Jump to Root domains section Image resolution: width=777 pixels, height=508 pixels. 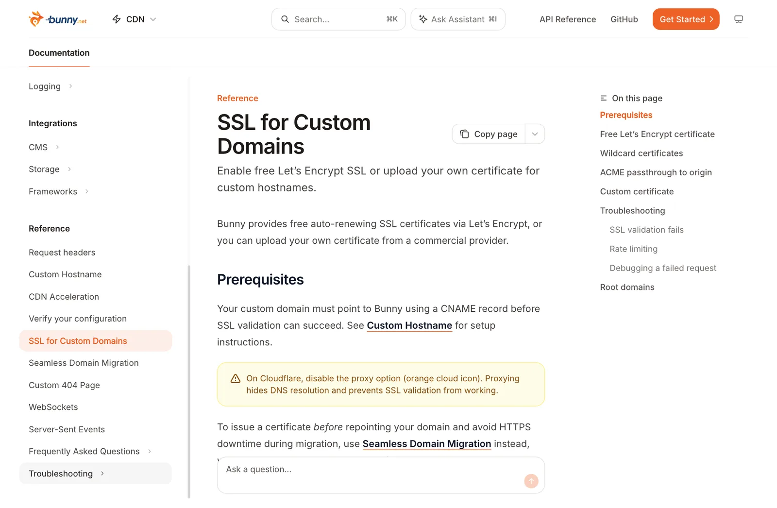pyautogui.click(x=627, y=287)
